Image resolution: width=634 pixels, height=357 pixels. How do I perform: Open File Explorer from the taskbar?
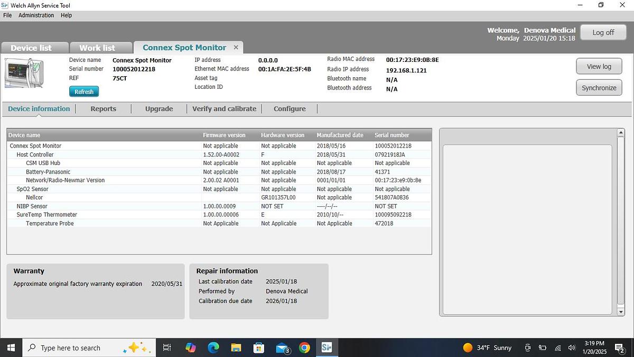click(236, 347)
